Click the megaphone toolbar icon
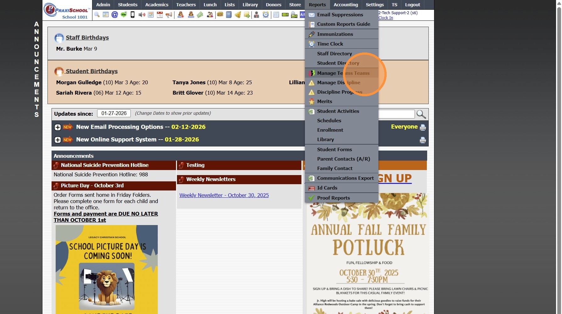The image size is (562, 314). (169, 15)
